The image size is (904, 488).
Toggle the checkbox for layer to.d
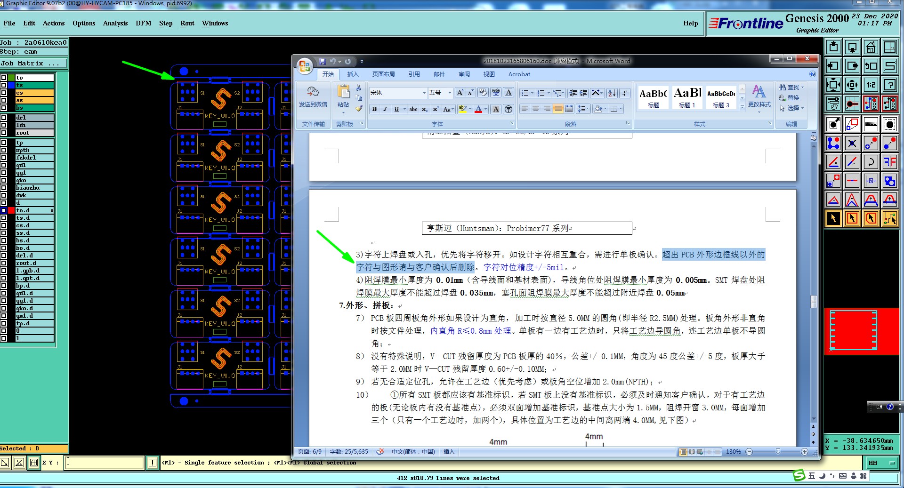4,210
